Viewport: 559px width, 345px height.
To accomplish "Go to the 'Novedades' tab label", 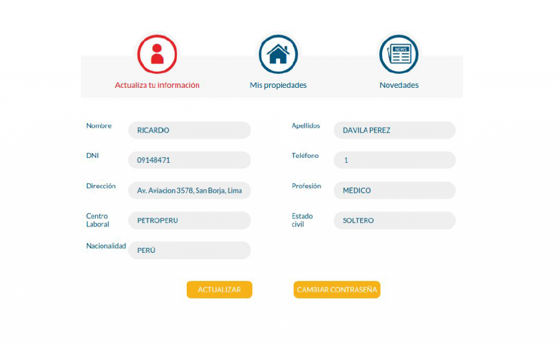I will click(399, 85).
